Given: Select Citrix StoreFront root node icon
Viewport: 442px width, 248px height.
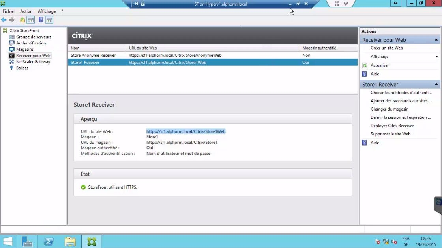Looking at the screenshot, I should [x=4, y=30].
